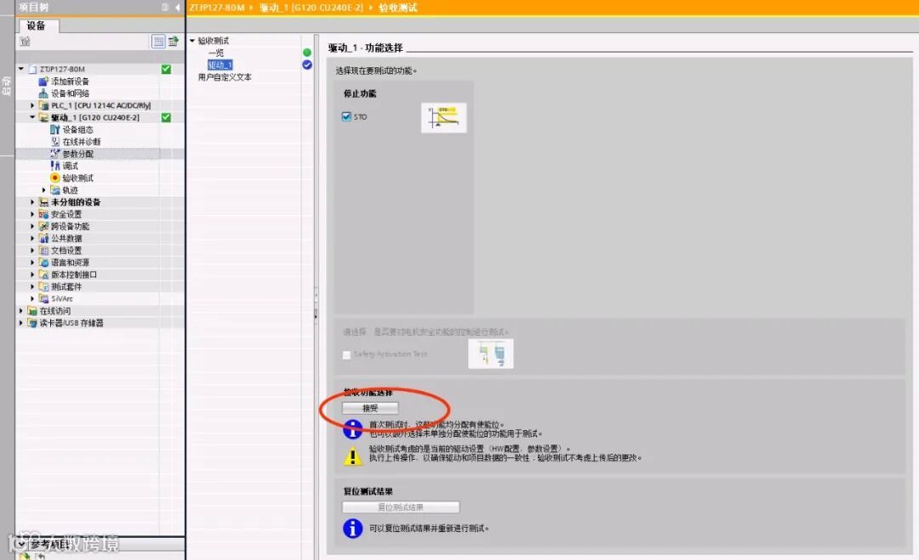The width and height of the screenshot is (919, 560).
Task: Collapse the 验收测试 navigation node
Action: (x=192, y=41)
